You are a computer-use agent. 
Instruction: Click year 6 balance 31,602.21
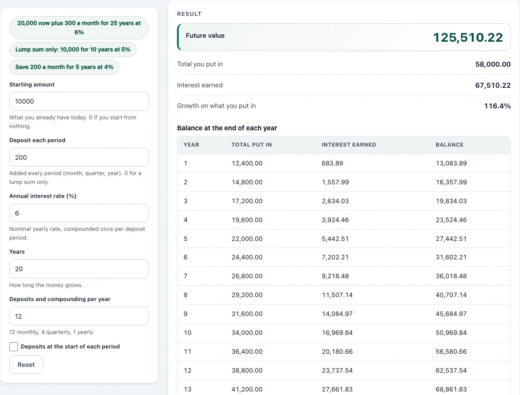click(451, 258)
